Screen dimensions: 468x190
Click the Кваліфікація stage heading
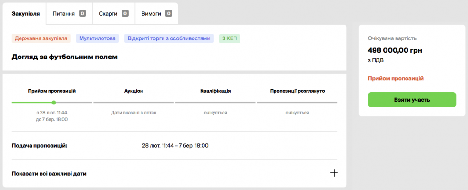[215, 90]
